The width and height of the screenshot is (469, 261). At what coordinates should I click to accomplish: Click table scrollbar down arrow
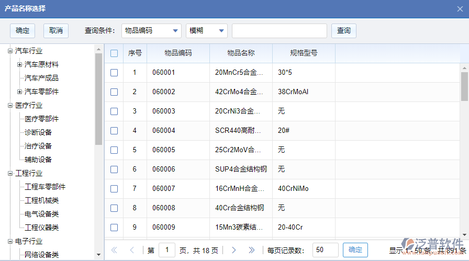[464, 235]
